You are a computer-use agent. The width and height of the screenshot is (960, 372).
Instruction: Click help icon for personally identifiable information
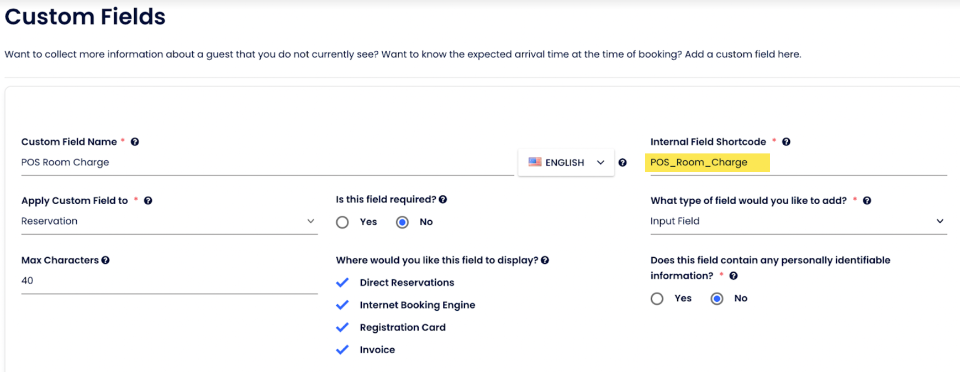tap(734, 276)
